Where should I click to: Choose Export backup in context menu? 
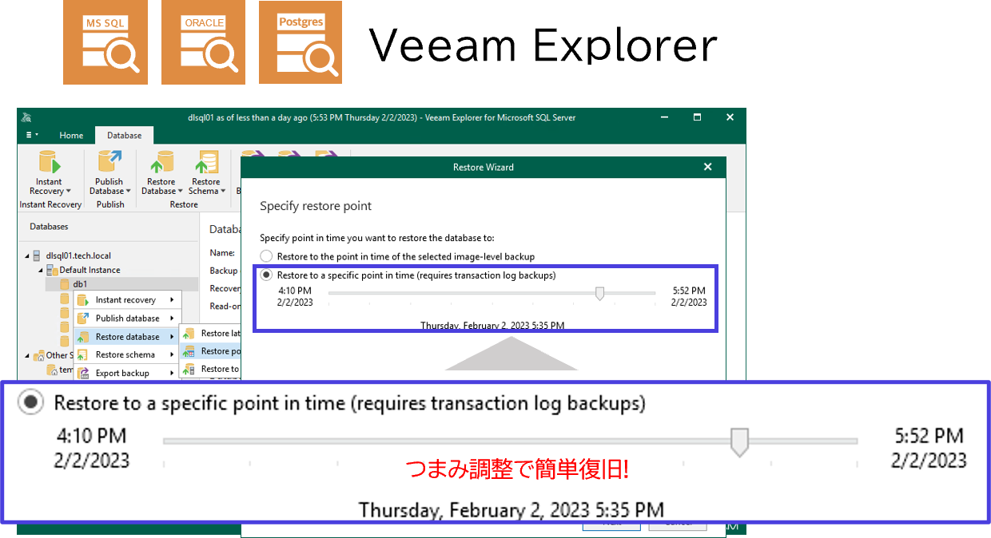point(127,373)
